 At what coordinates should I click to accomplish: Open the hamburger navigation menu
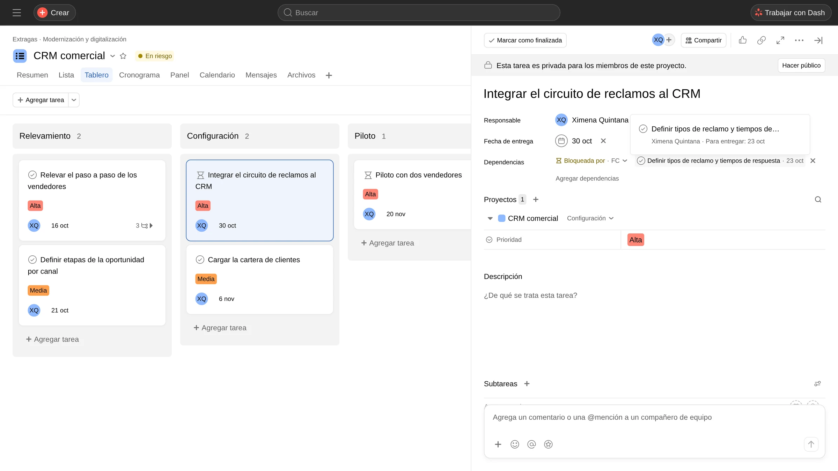pyautogui.click(x=17, y=13)
